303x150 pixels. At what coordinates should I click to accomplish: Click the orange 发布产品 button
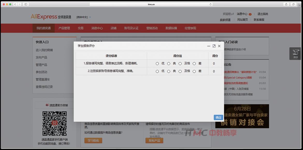[x=154, y=140]
